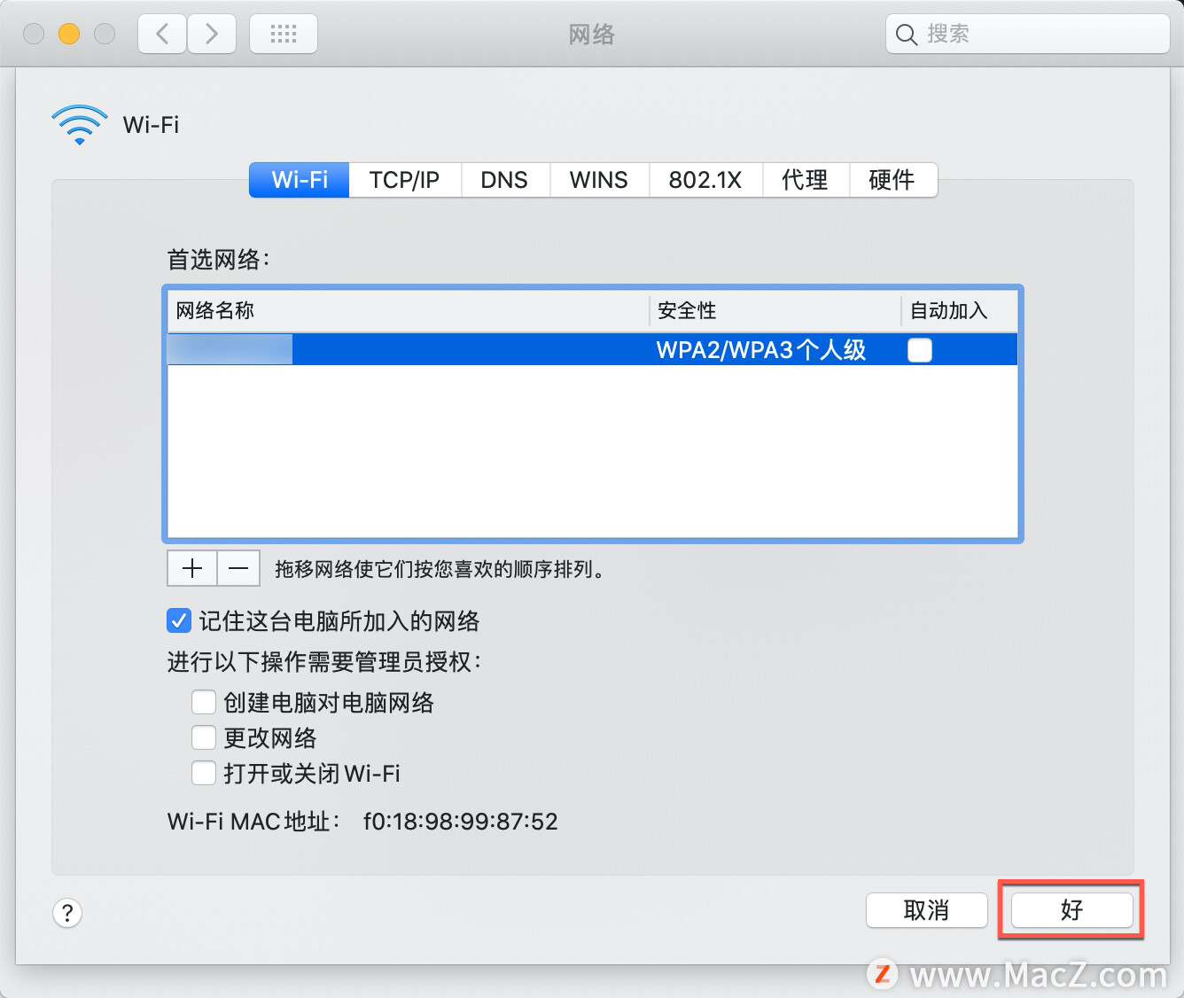Dismiss changes with the 取消 button
Screen dimensions: 1184x998
[x=926, y=910]
